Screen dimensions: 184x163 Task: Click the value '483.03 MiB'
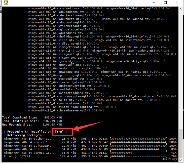pos(53,117)
